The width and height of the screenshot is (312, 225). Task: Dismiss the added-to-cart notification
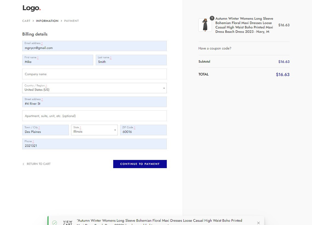click(x=258, y=223)
